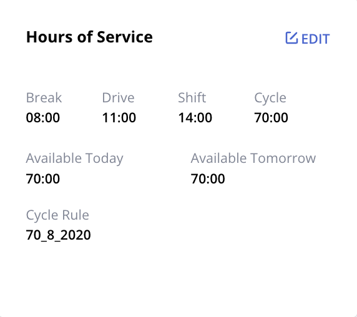The image size is (357, 317).
Task: Select the Hours of Service heading
Action: [89, 37]
